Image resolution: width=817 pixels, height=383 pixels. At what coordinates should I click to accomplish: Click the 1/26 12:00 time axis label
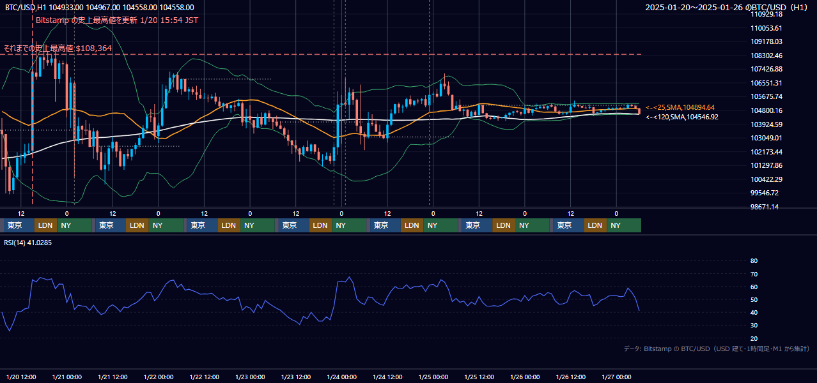click(x=571, y=377)
